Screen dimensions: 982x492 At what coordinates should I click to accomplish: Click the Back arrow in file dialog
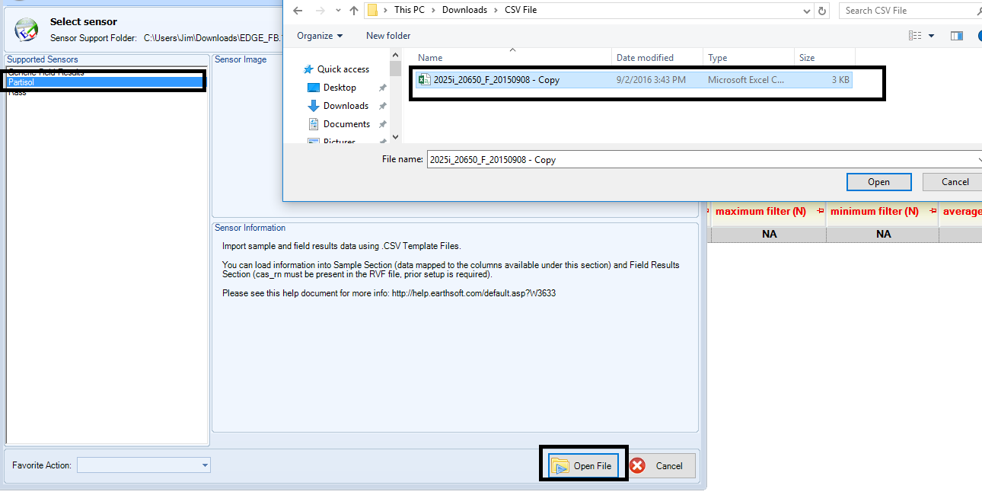pos(298,11)
